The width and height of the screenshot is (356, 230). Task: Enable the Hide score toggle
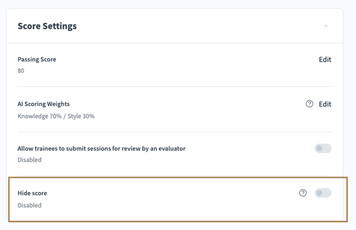coord(323,193)
